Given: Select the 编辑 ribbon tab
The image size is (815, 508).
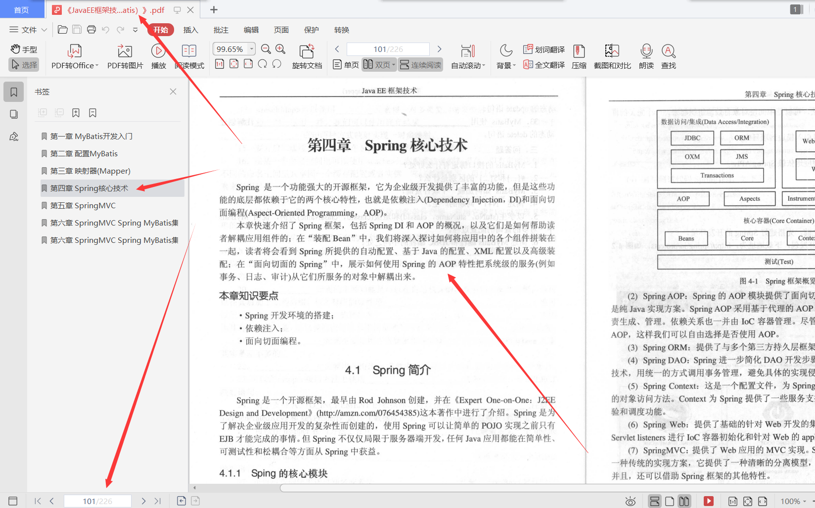Looking at the screenshot, I should point(251,30).
